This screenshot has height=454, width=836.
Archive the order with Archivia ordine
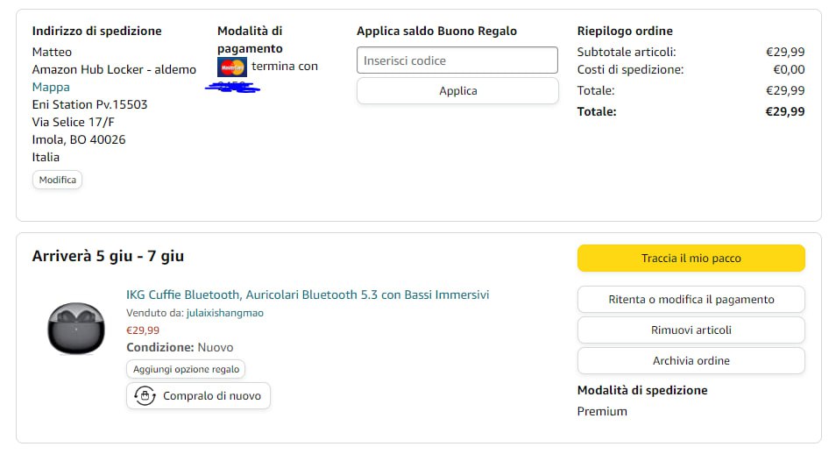point(691,360)
